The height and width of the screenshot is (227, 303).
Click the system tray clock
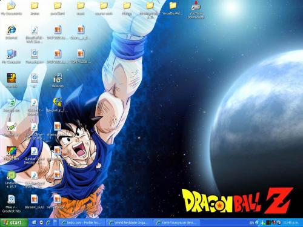(291, 223)
